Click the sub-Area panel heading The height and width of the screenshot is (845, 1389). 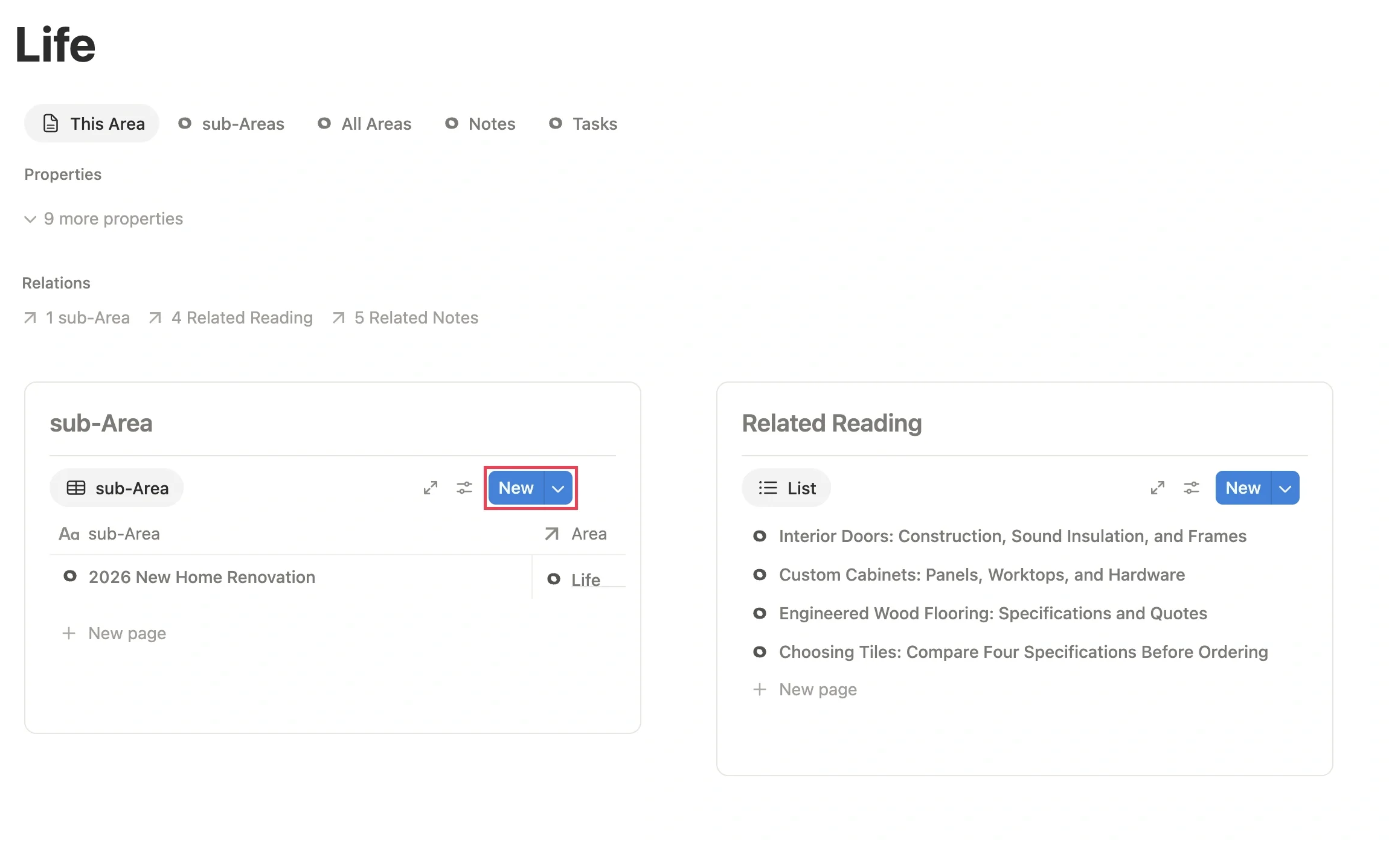101,423
